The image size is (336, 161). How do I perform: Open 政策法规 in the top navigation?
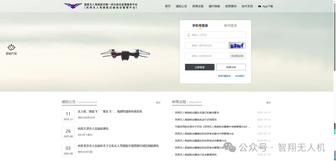[x=198, y=6]
